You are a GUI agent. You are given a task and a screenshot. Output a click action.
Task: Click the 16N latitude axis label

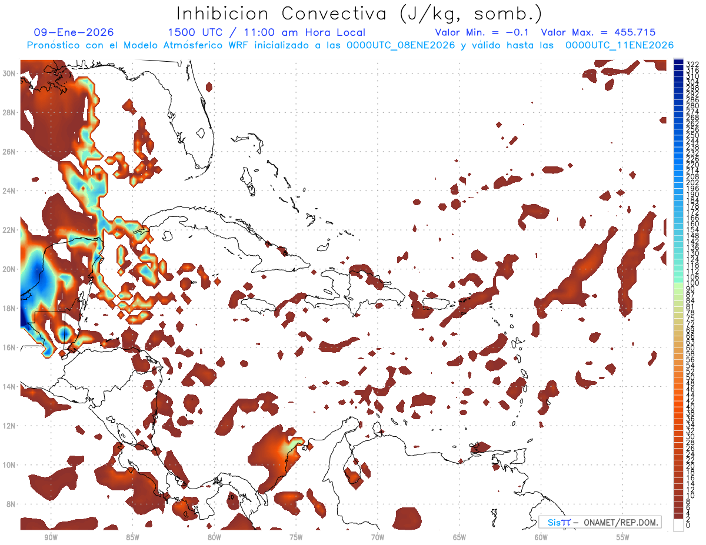tap(9, 347)
